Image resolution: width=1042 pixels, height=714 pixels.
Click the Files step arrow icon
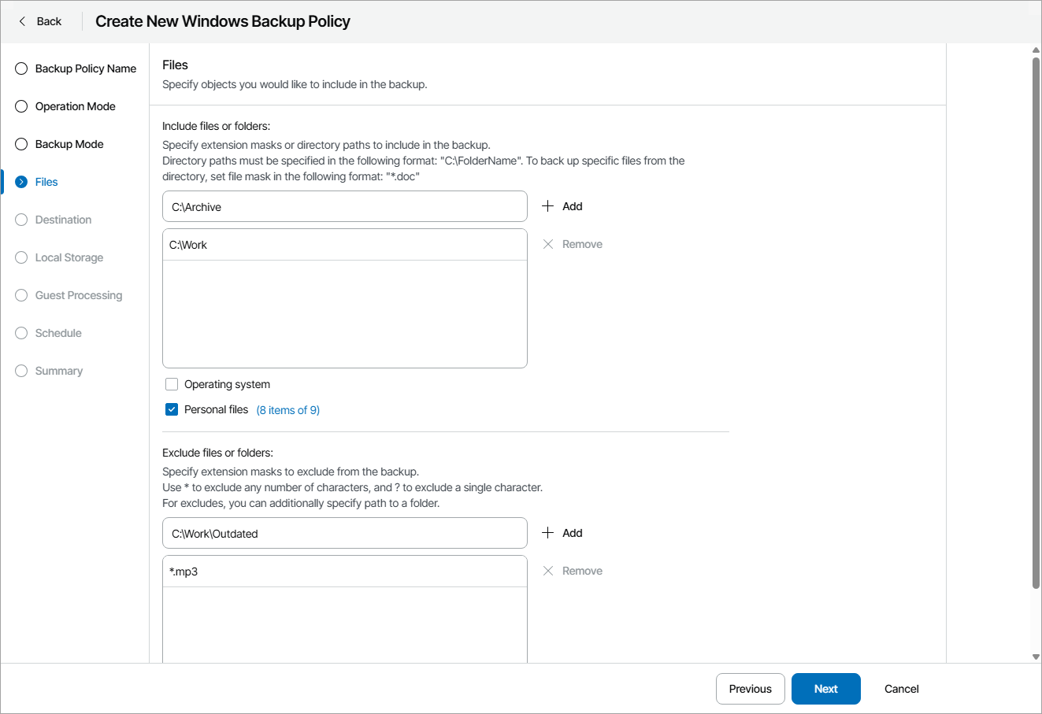[x=21, y=182]
